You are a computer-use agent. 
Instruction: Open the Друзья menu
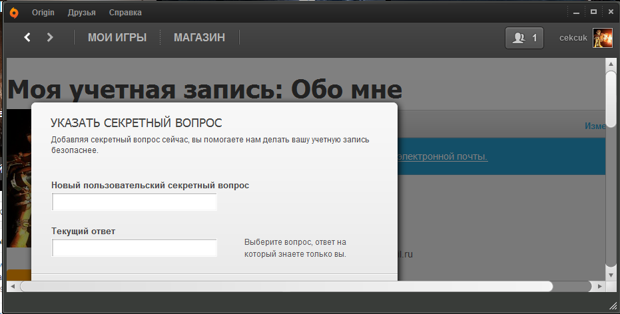[81, 13]
